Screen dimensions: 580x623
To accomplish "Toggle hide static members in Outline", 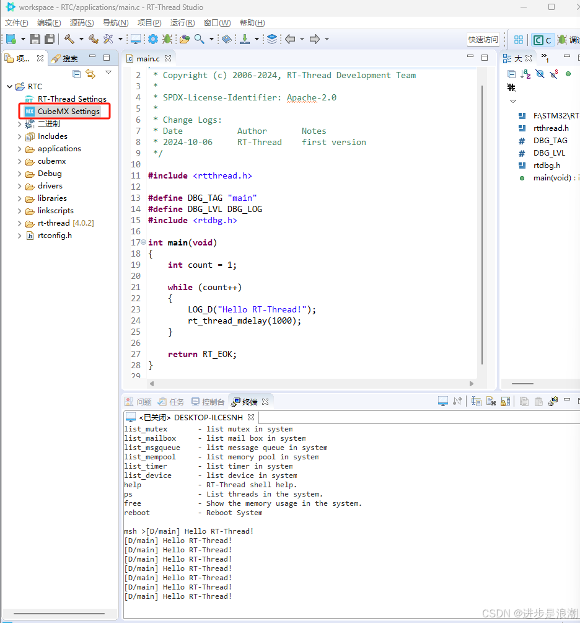I will pos(553,74).
